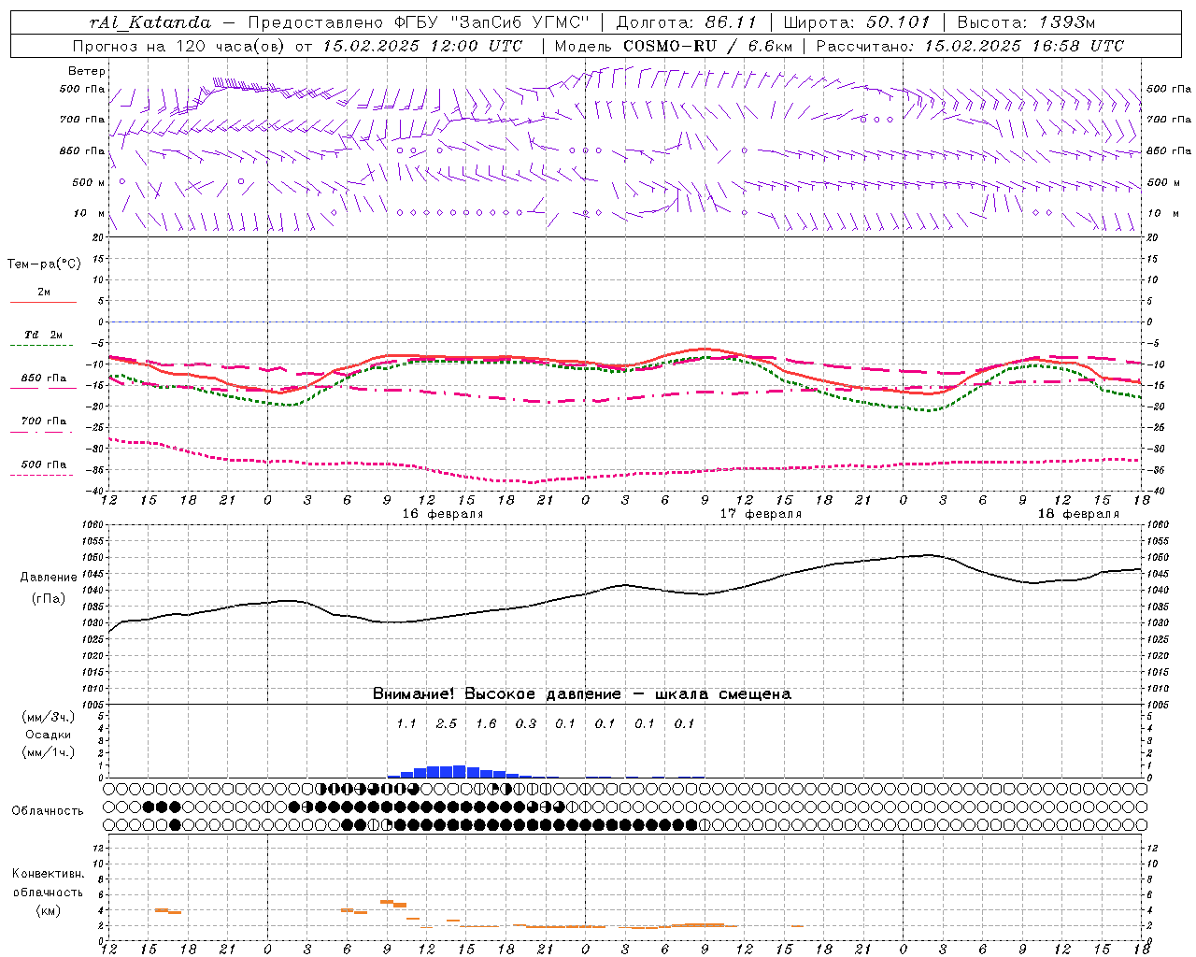
Task: Select the date label 16 февраля
Action: 443,514
